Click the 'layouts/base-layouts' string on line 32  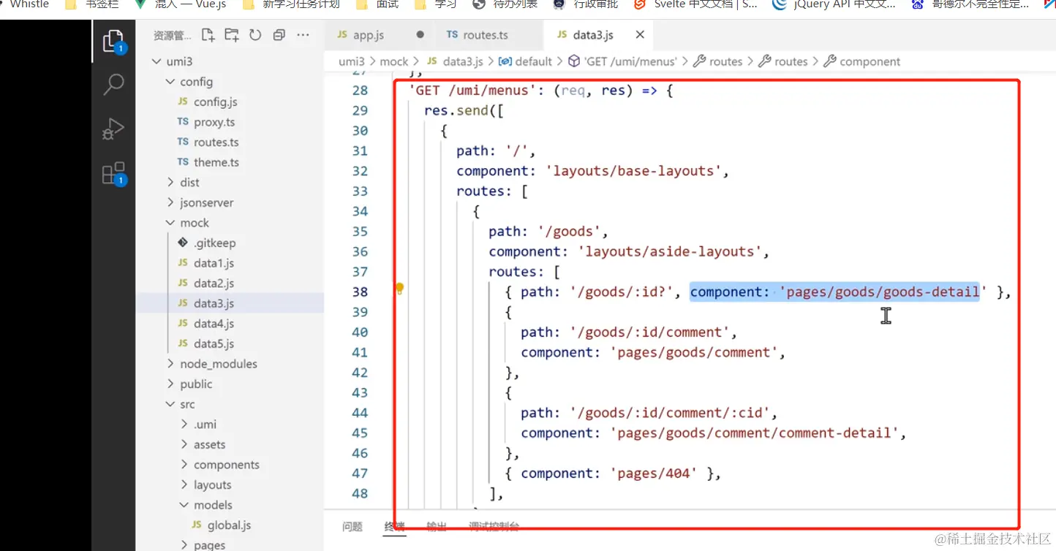[633, 171]
